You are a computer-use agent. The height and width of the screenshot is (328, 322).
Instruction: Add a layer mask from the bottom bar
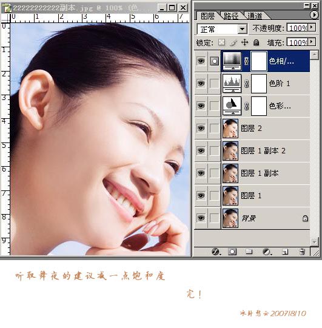232,252
